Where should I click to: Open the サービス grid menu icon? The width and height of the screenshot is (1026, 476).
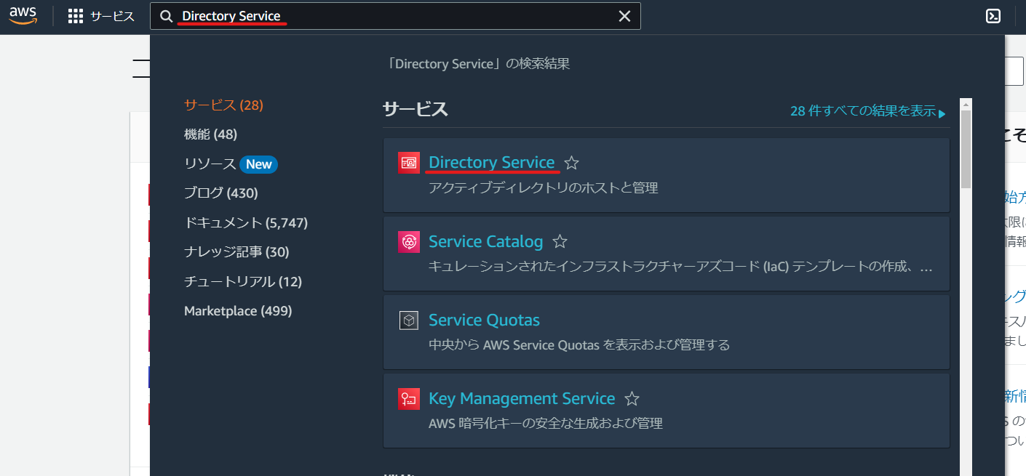(75, 15)
